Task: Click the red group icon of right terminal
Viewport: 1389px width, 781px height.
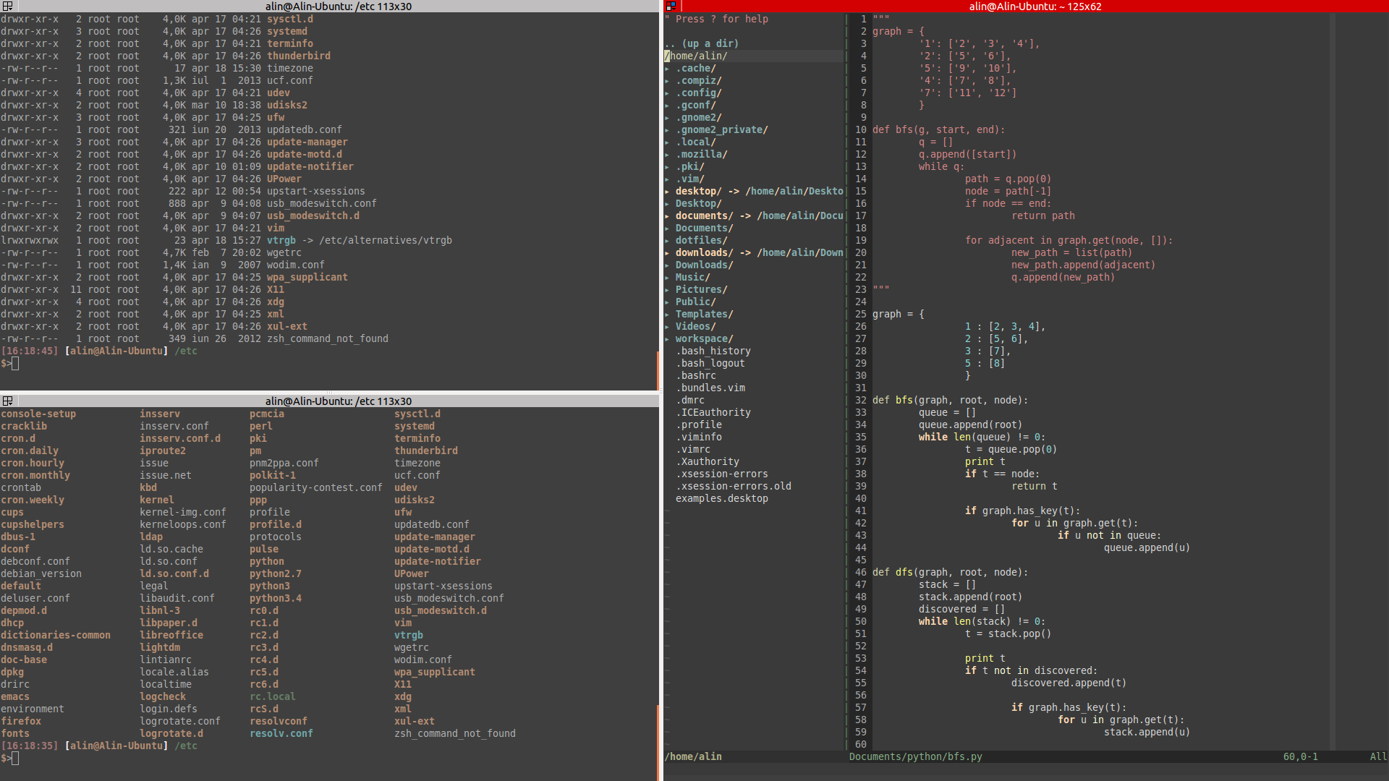Action: click(x=671, y=6)
